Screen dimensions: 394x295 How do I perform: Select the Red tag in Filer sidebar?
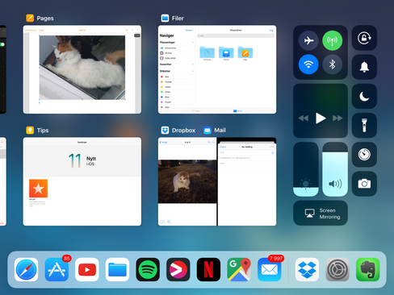[177, 77]
